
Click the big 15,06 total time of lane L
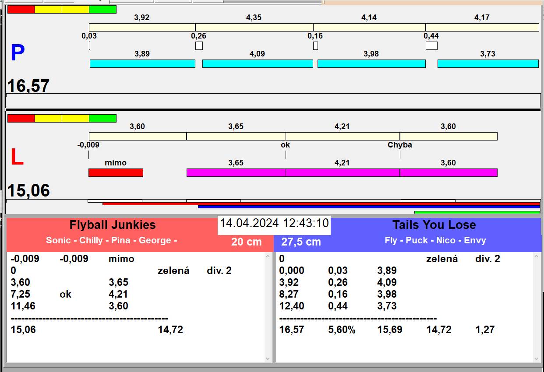click(x=28, y=190)
